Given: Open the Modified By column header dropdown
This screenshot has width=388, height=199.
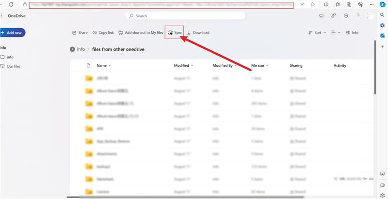Looking at the screenshot, I should click(225, 65).
